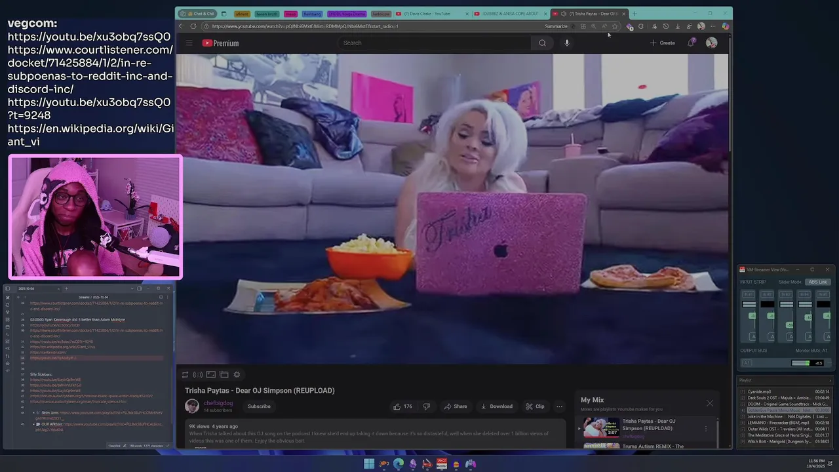Click the Summarize button in address bar
839x472 pixels.
tap(556, 26)
